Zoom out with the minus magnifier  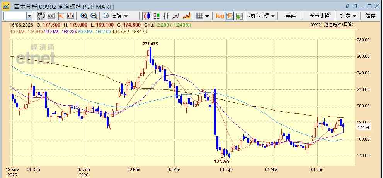(x=94, y=16)
